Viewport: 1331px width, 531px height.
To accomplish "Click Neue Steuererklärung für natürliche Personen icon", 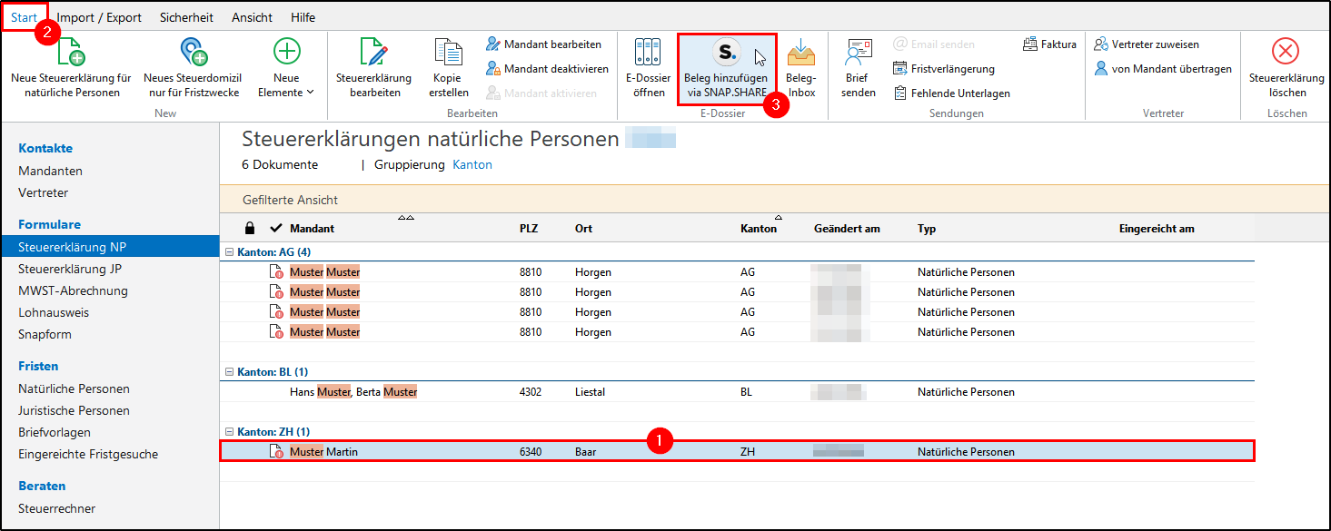I will coord(71,53).
